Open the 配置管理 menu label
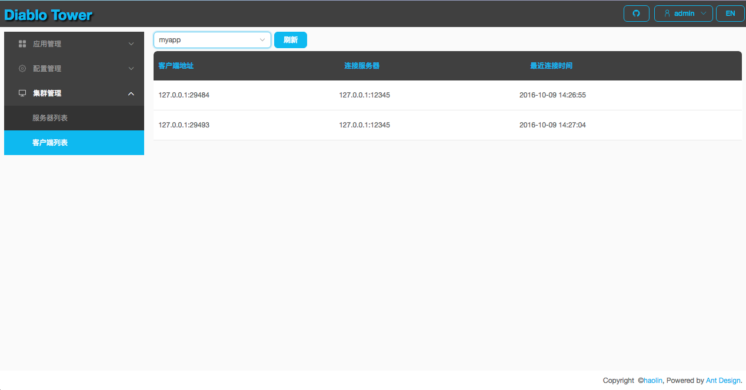 pyautogui.click(x=47, y=69)
